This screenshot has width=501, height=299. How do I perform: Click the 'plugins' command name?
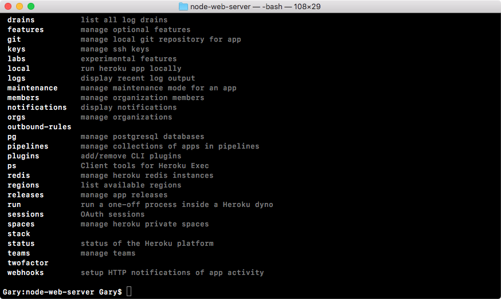click(23, 156)
